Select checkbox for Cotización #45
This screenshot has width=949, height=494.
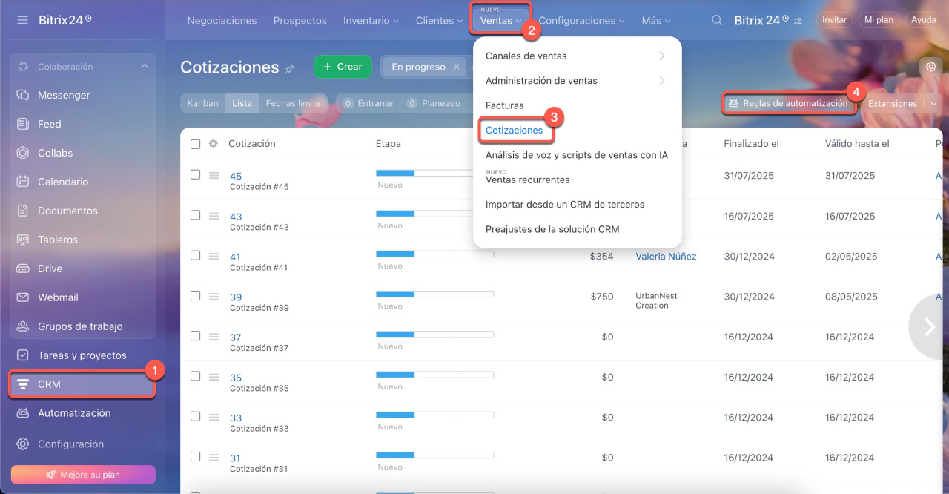click(195, 175)
